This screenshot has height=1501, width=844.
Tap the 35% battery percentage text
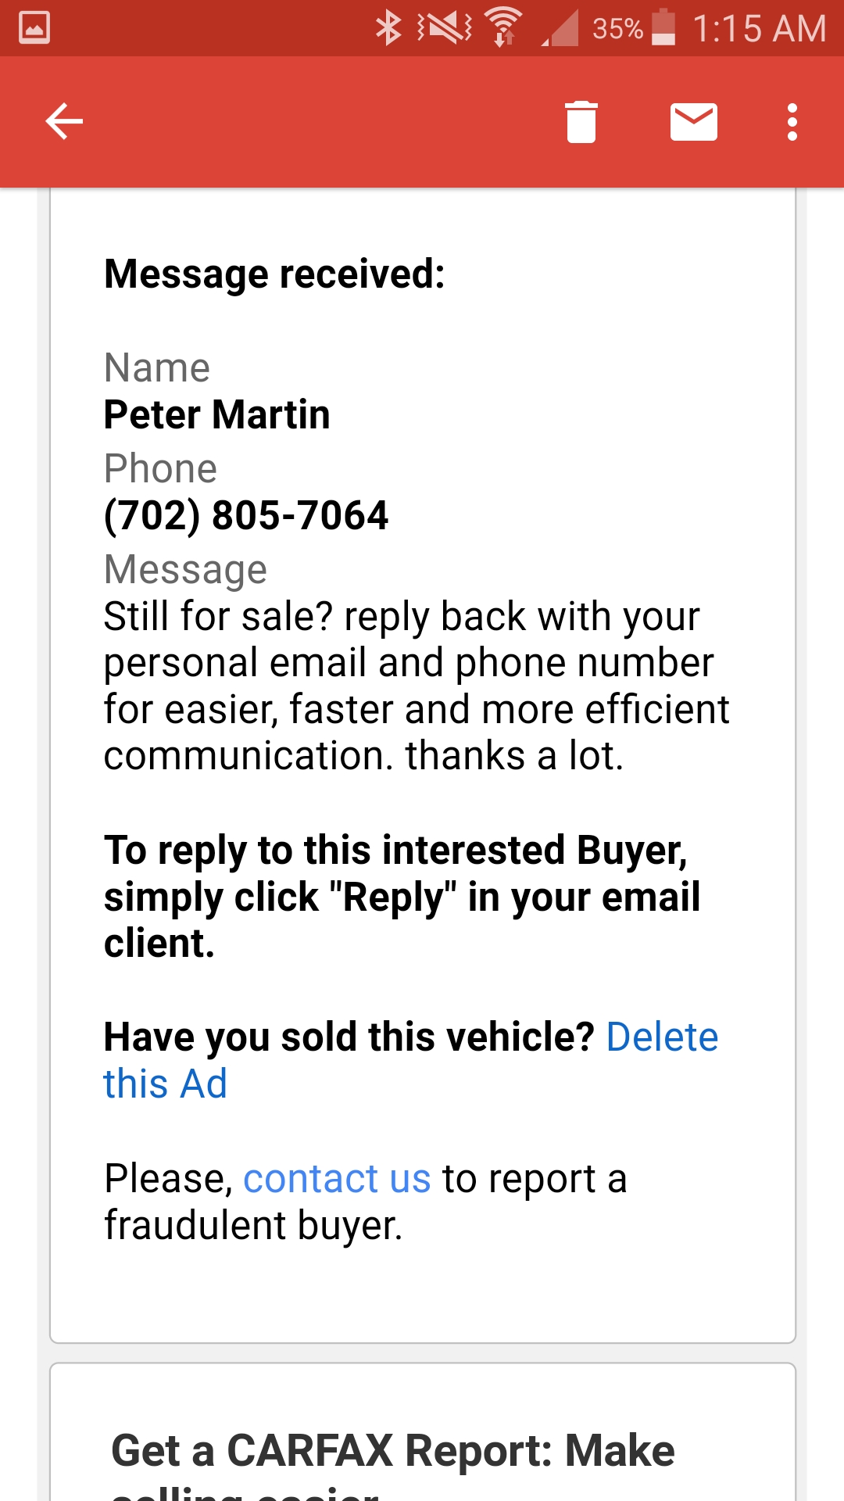(617, 29)
